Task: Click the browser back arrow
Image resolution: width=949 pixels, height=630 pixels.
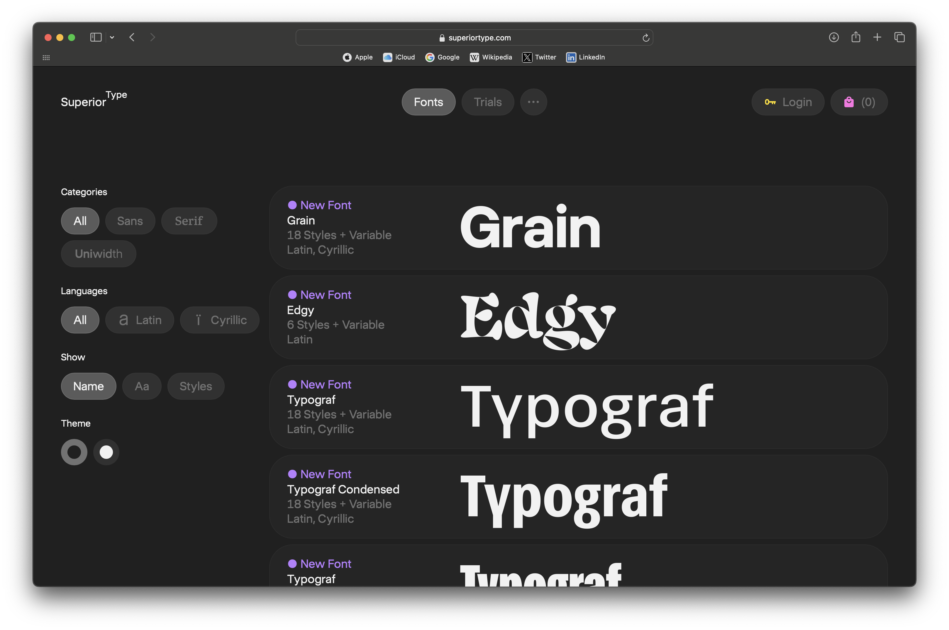Action: [132, 38]
